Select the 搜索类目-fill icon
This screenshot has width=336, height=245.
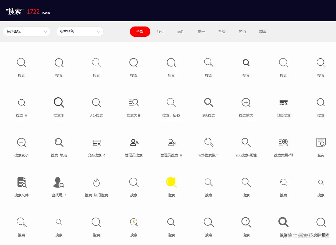[x=283, y=142]
